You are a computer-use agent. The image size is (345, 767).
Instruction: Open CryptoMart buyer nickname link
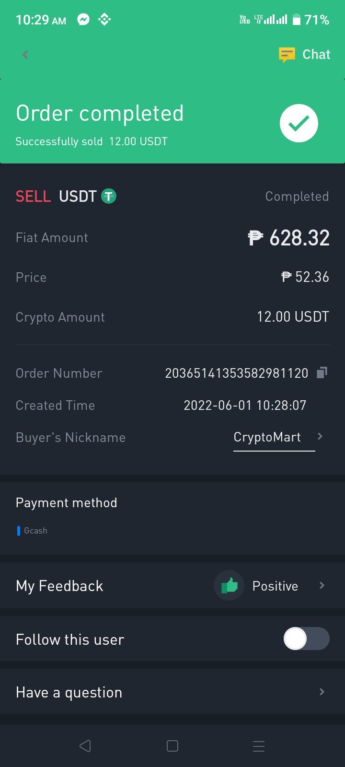coord(267,437)
